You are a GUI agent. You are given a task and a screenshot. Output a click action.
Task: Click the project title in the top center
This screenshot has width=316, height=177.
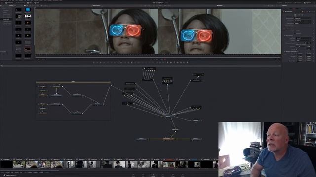click(158, 3)
